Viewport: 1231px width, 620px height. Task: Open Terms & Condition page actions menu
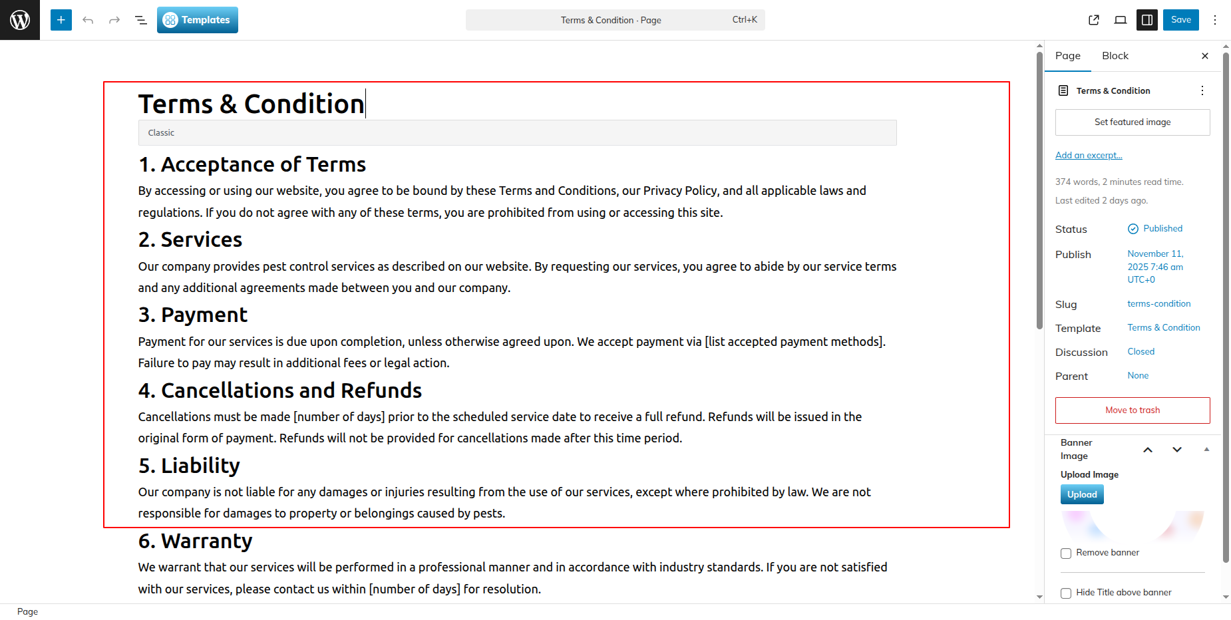tap(1202, 90)
